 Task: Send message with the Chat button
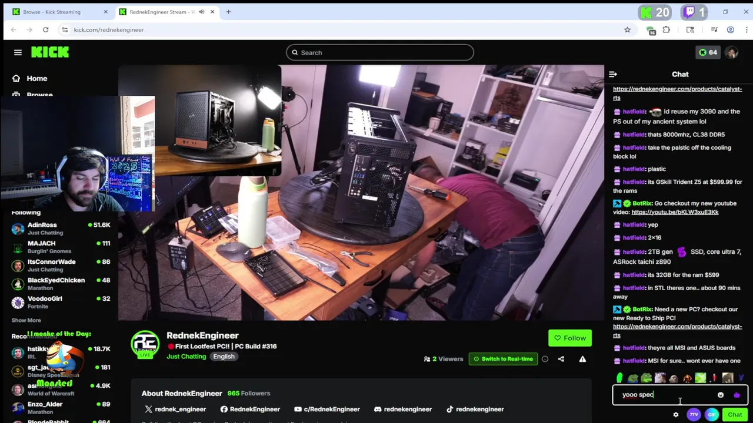(735, 415)
